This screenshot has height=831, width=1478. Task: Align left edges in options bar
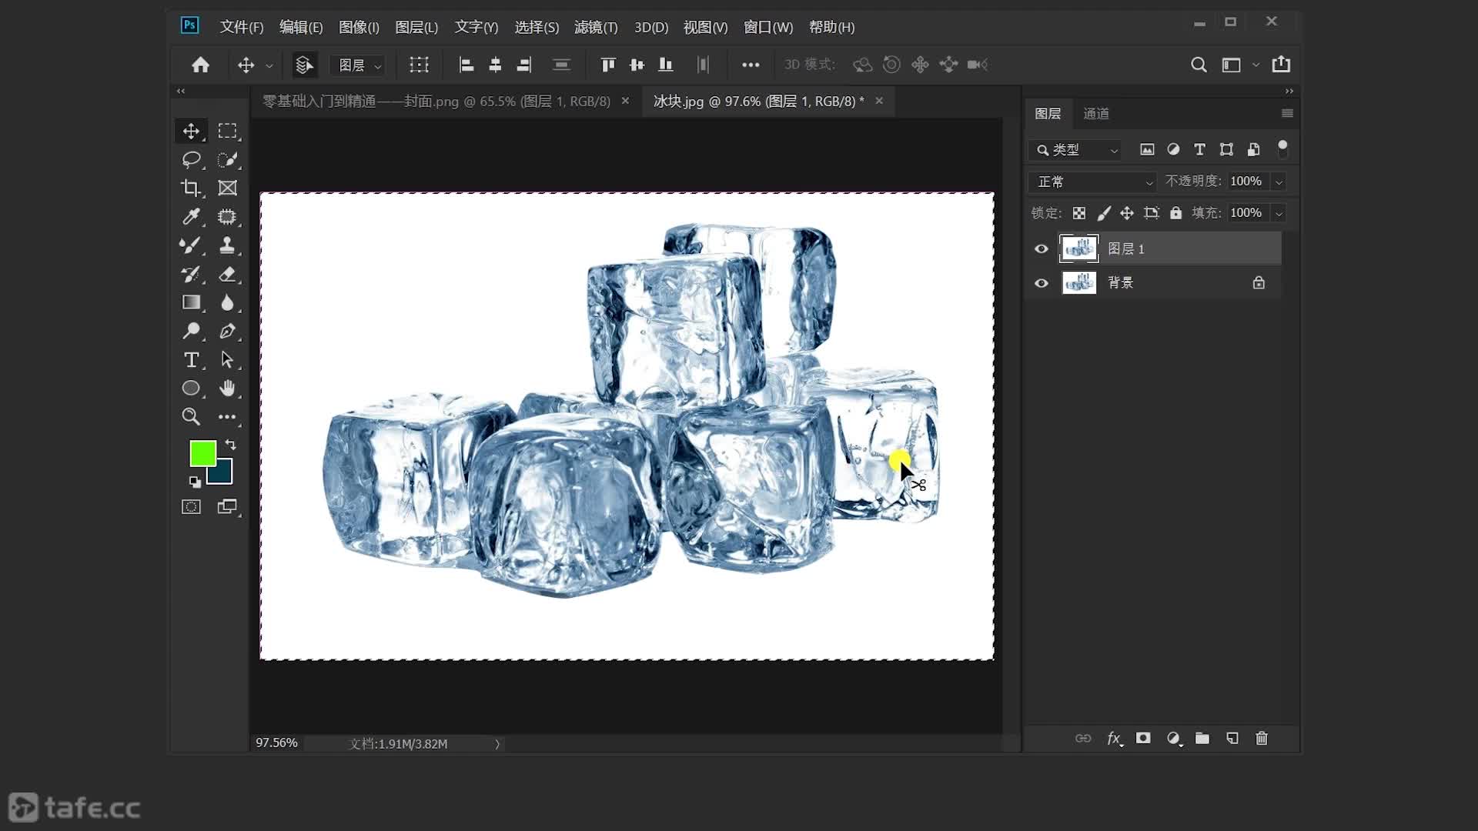click(x=466, y=65)
